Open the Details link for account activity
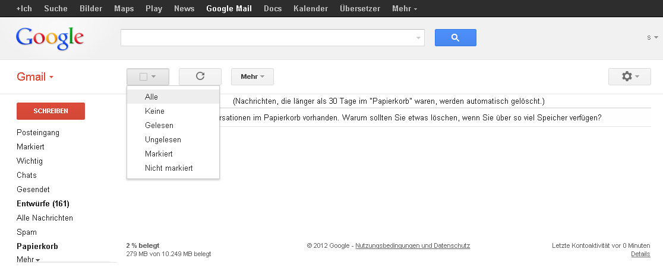The image size is (663, 268). [640, 254]
